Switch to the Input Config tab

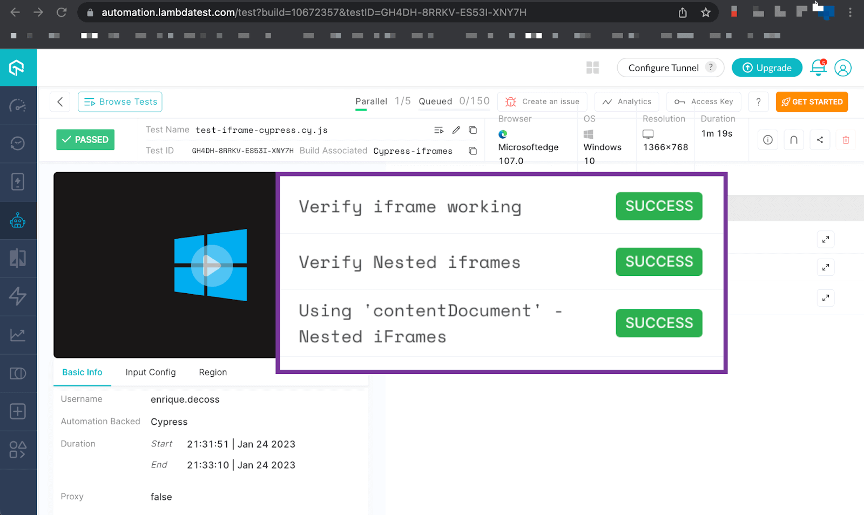pyautogui.click(x=150, y=372)
